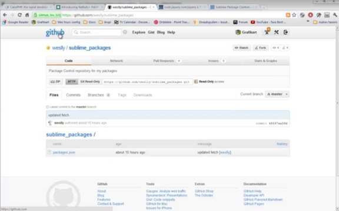
Task: Click the orange RSS feed icon in the address bar
Action: (x=288, y=15)
